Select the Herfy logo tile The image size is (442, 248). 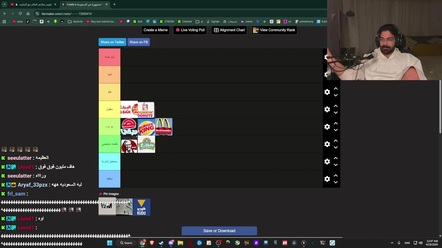click(x=129, y=127)
